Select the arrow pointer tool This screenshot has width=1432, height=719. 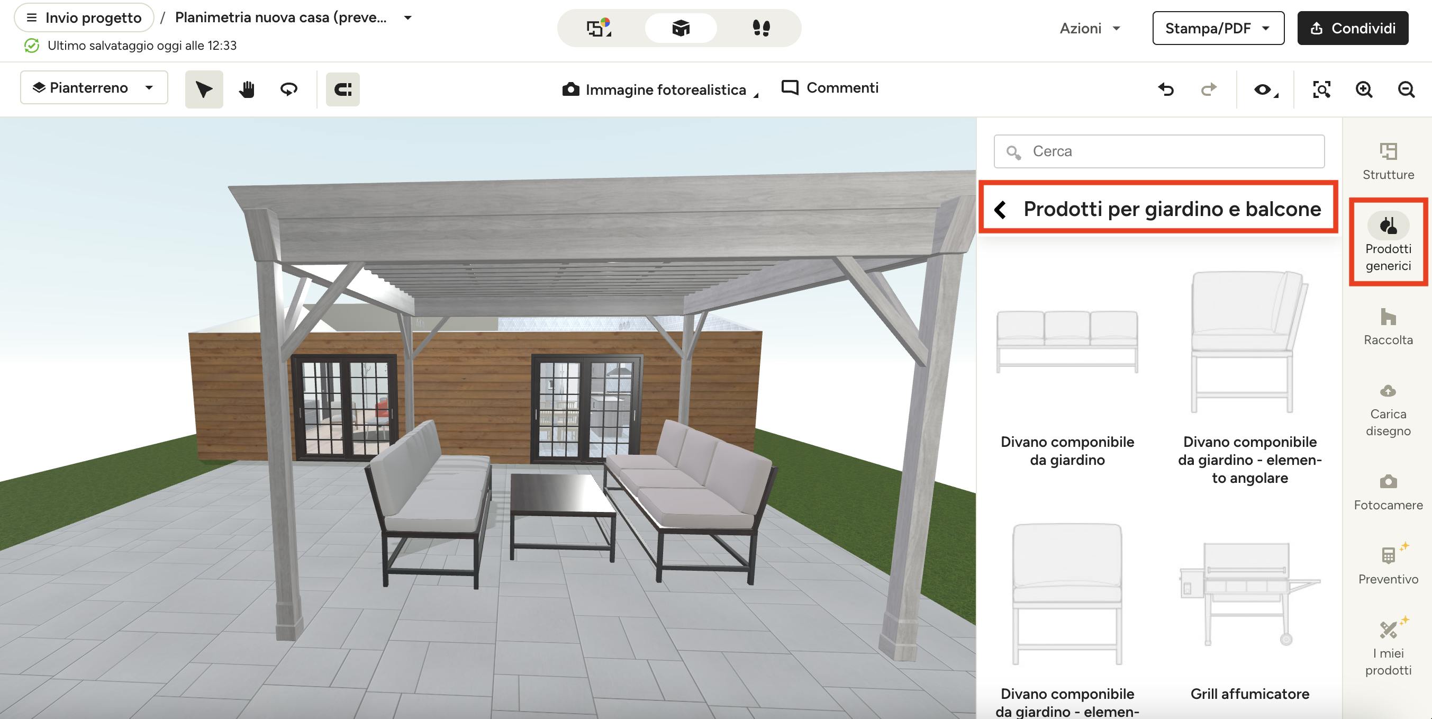204,89
